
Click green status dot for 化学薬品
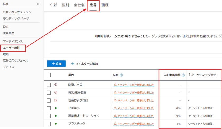pyautogui.click(x=56, y=108)
